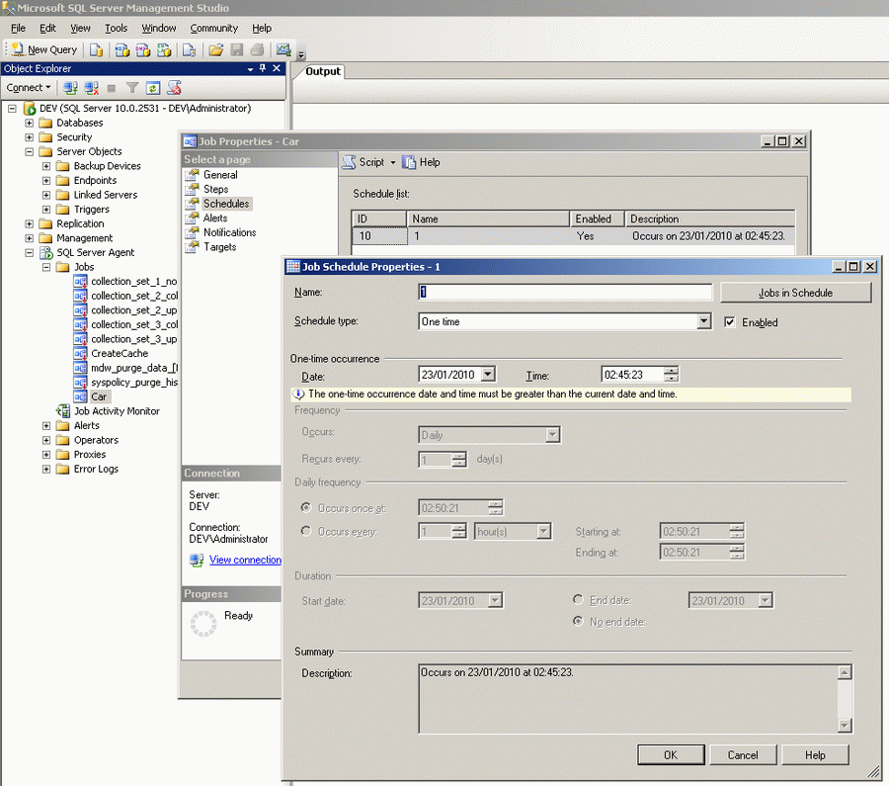Click the New Query toolbar button
889x786 pixels.
tap(43, 49)
